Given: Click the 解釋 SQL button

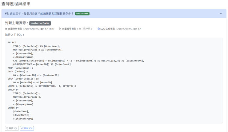Looking at the screenshot, I should 12,128.
